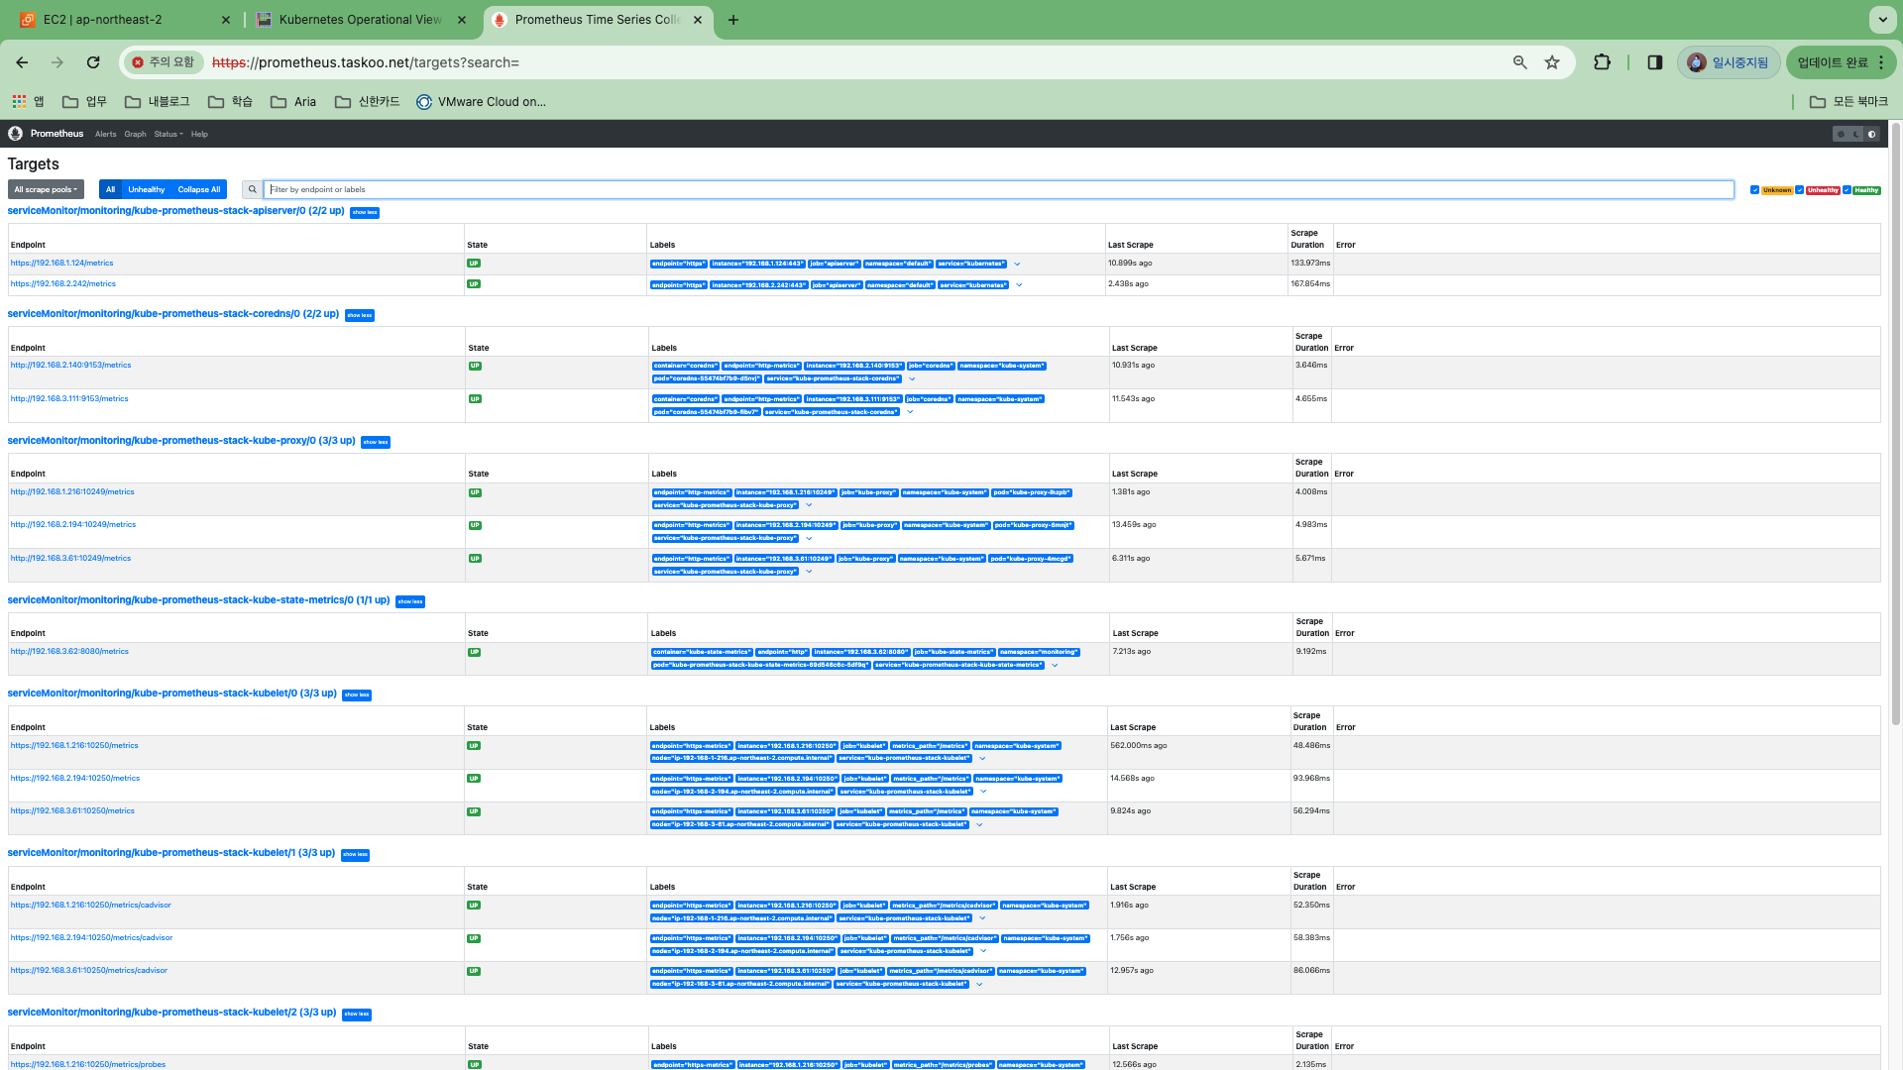Collapse kube-proxy pool with show less
This screenshot has height=1070, width=1903.
click(376, 442)
